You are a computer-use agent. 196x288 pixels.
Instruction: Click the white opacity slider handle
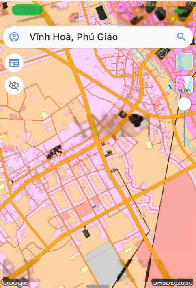coord(185,104)
